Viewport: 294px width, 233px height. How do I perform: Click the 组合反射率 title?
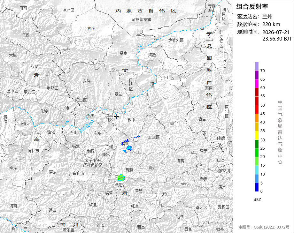tap(252, 7)
